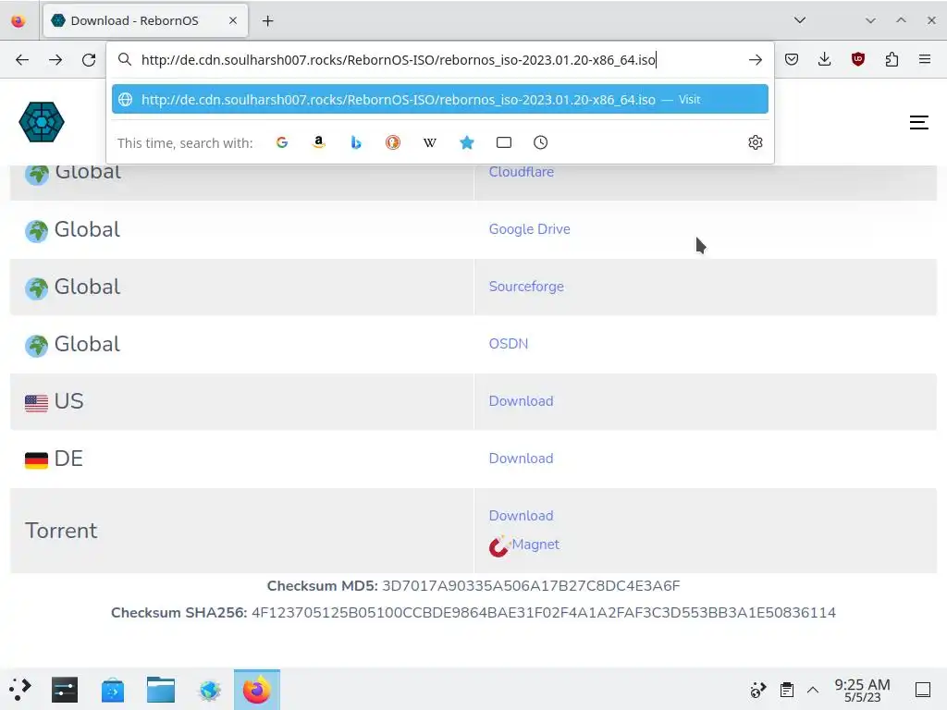947x710 pixels.
Task: Search this time with Bing
Action: point(356,142)
